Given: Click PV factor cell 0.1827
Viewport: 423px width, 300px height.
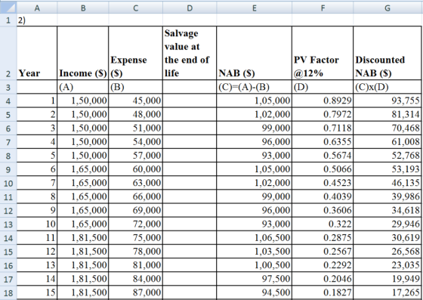Looking at the screenshot, I should [323, 292].
